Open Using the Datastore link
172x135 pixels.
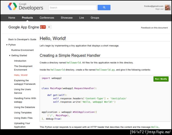(x=24, y=107)
